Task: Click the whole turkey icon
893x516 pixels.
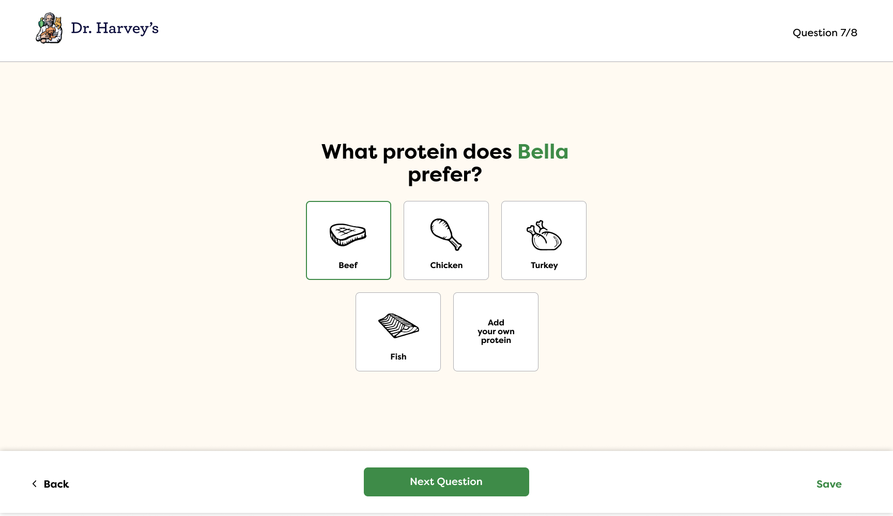Action: coord(544,236)
